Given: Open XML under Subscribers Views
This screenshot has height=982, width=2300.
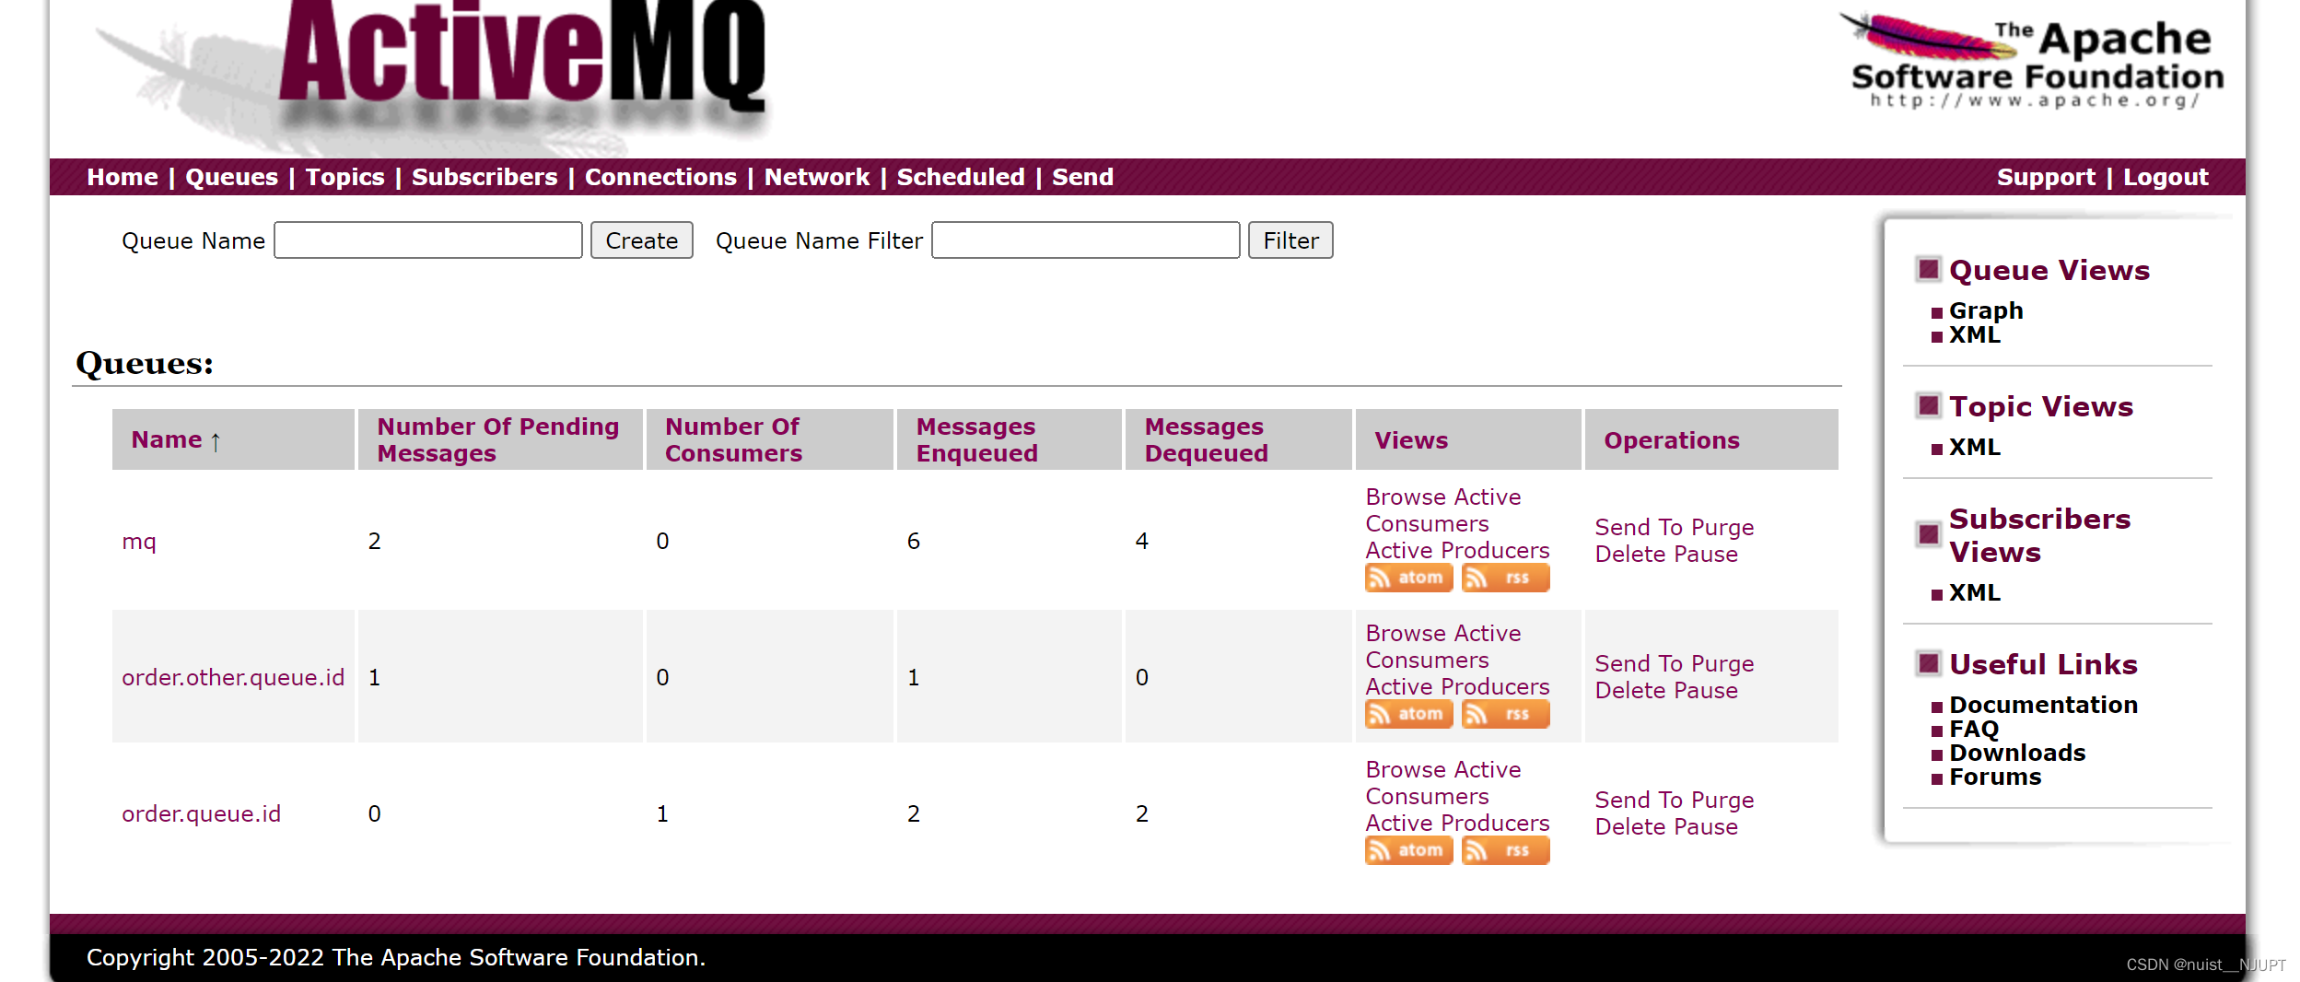Looking at the screenshot, I should point(1975,592).
